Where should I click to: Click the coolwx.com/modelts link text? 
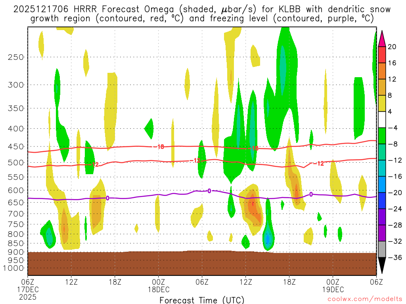[x=365, y=299]
